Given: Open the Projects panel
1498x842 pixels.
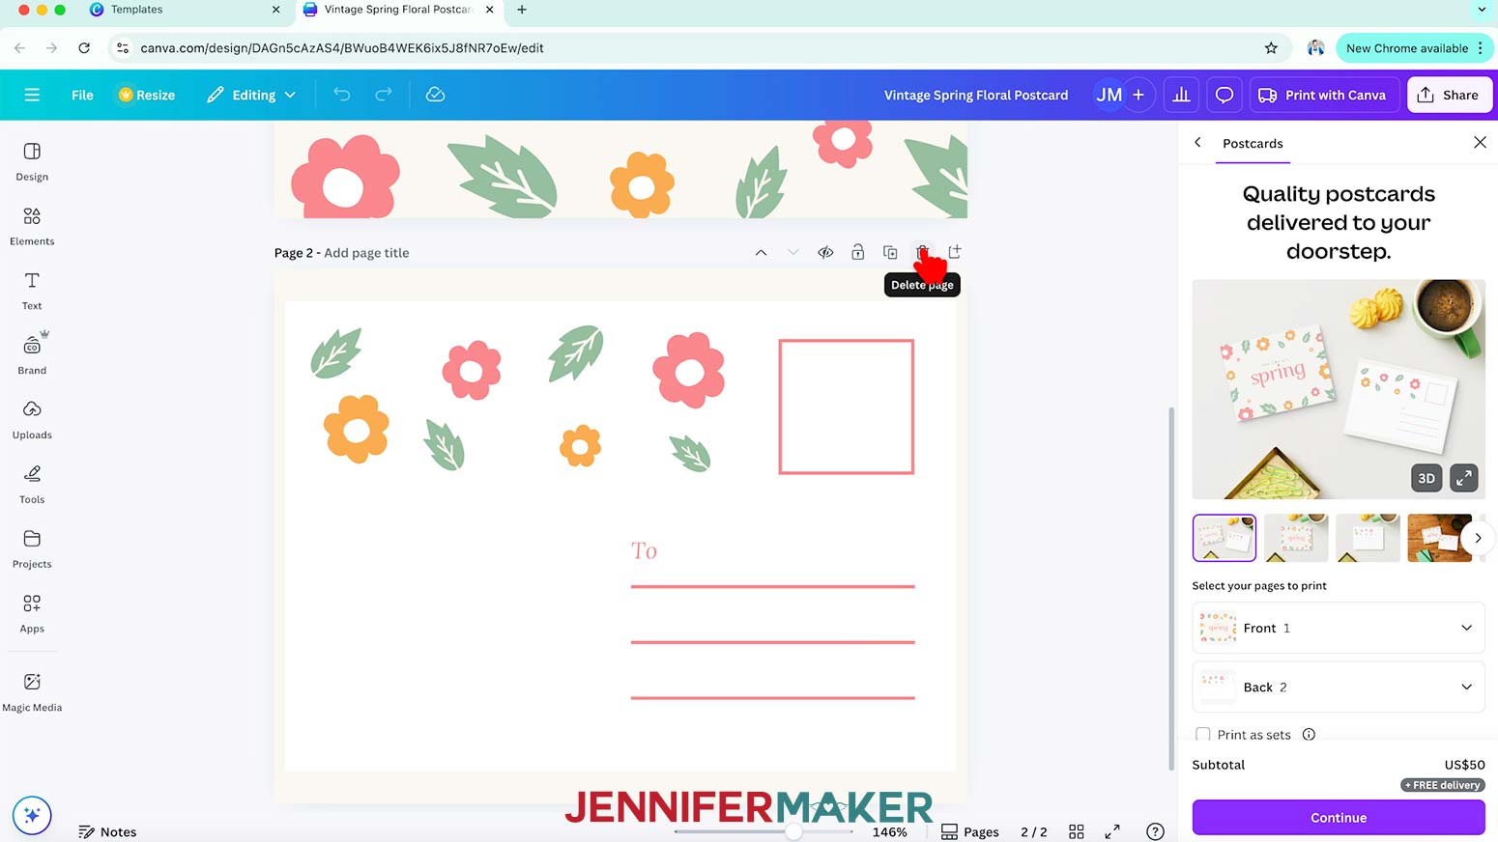Looking at the screenshot, I should 32,549.
